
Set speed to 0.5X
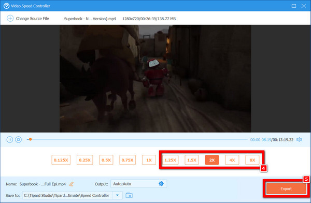pyautogui.click(x=106, y=160)
